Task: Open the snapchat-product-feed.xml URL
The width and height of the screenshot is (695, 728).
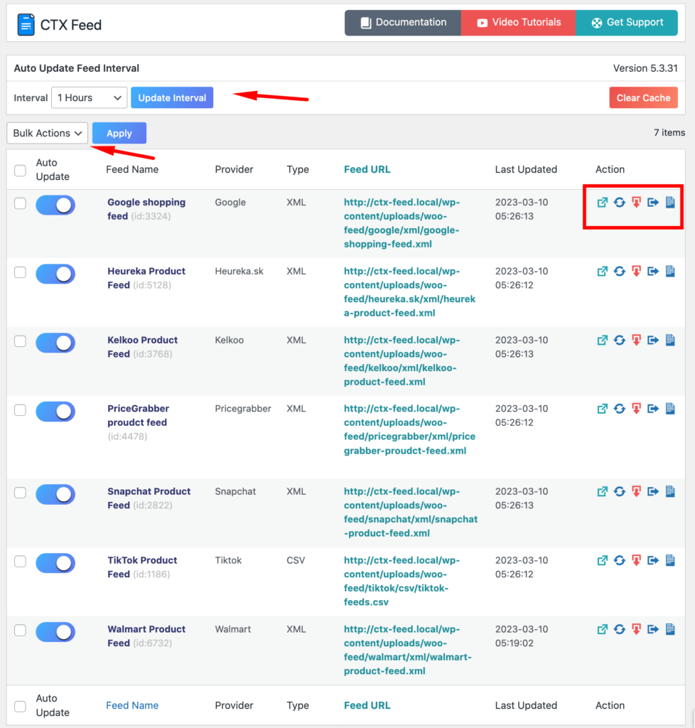Action: pos(411,512)
